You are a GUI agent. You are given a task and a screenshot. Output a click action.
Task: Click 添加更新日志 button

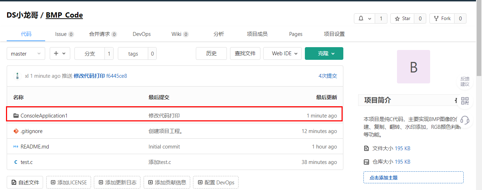pos(117,182)
